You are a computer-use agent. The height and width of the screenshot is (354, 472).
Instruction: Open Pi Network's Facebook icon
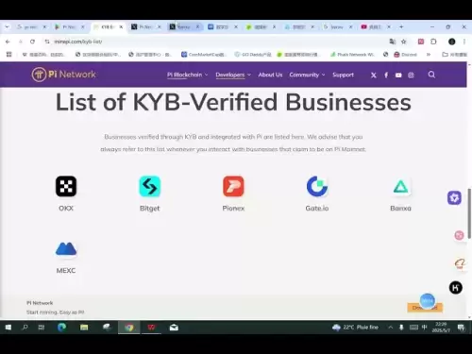coord(386,76)
